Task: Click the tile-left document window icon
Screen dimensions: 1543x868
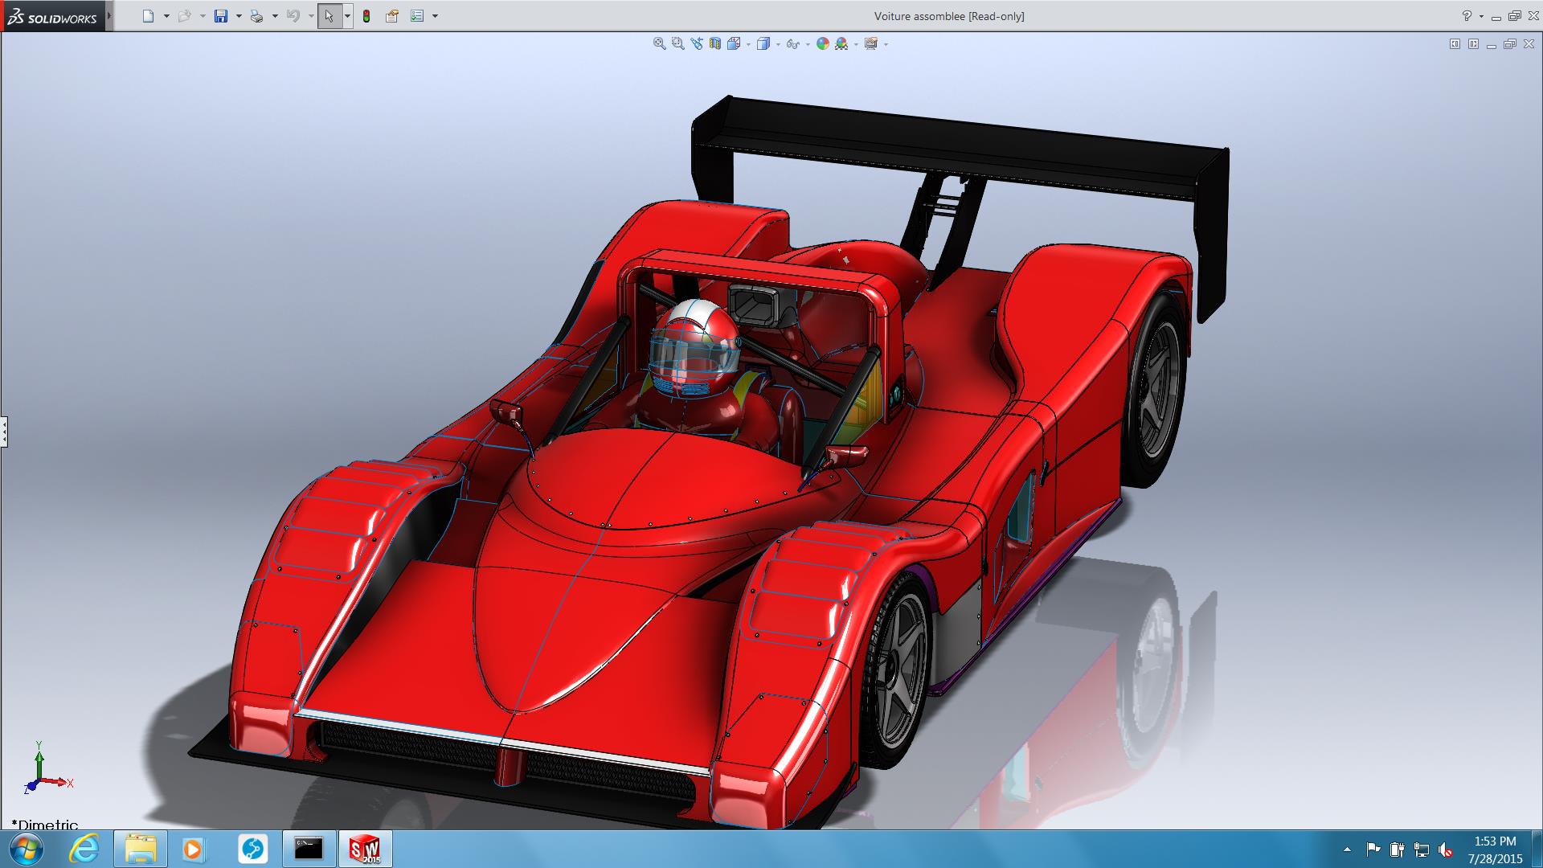Action: click(x=1455, y=44)
